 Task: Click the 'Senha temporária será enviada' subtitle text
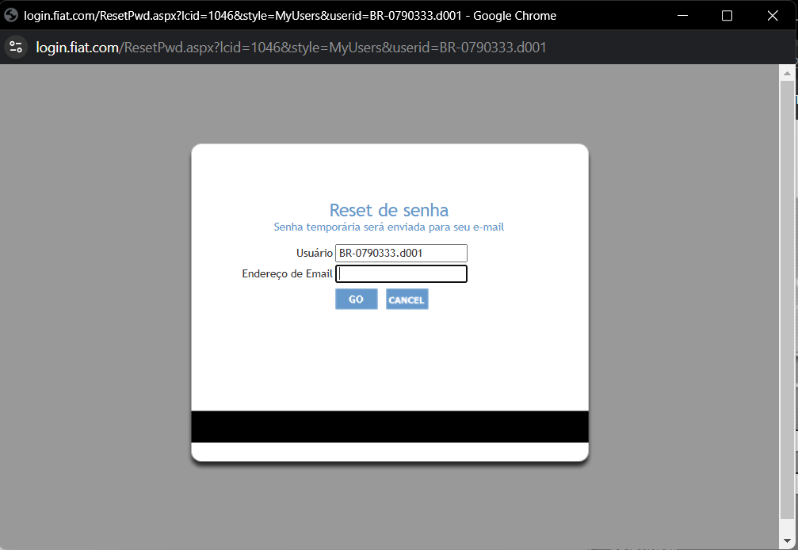coord(389,227)
